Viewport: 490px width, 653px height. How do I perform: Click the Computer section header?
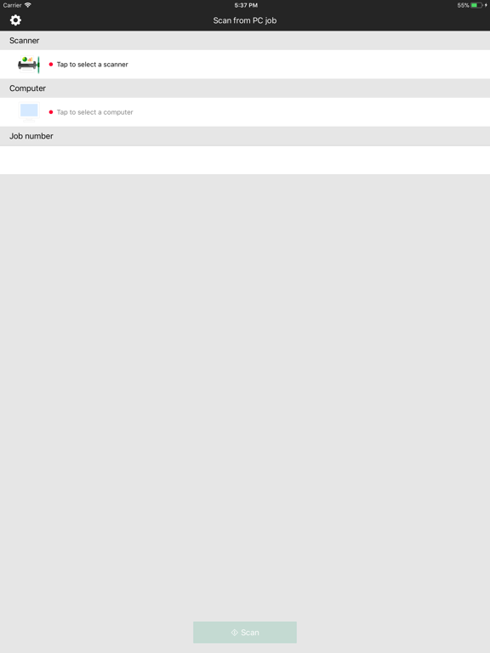[245, 88]
